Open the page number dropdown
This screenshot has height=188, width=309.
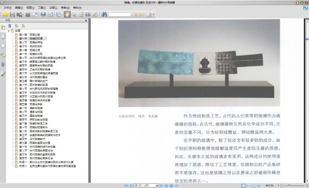[157, 185]
